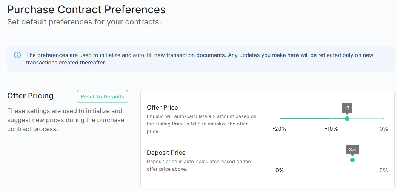Click the Bhumio auto-calculate description under Offer Price
Screen dimensions: 397x191
coord(202,124)
